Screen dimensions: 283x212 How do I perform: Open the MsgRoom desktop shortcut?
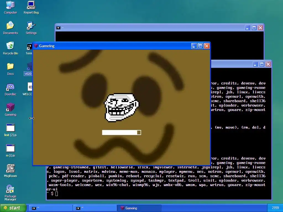10,171
